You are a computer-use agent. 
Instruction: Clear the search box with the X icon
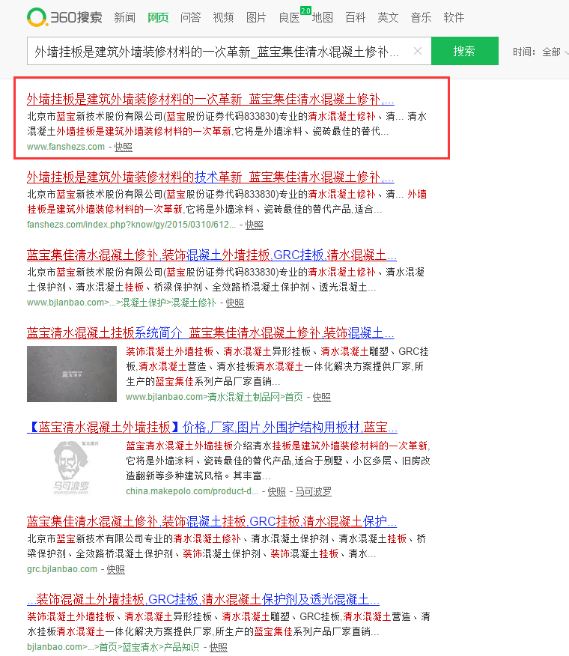pos(417,51)
